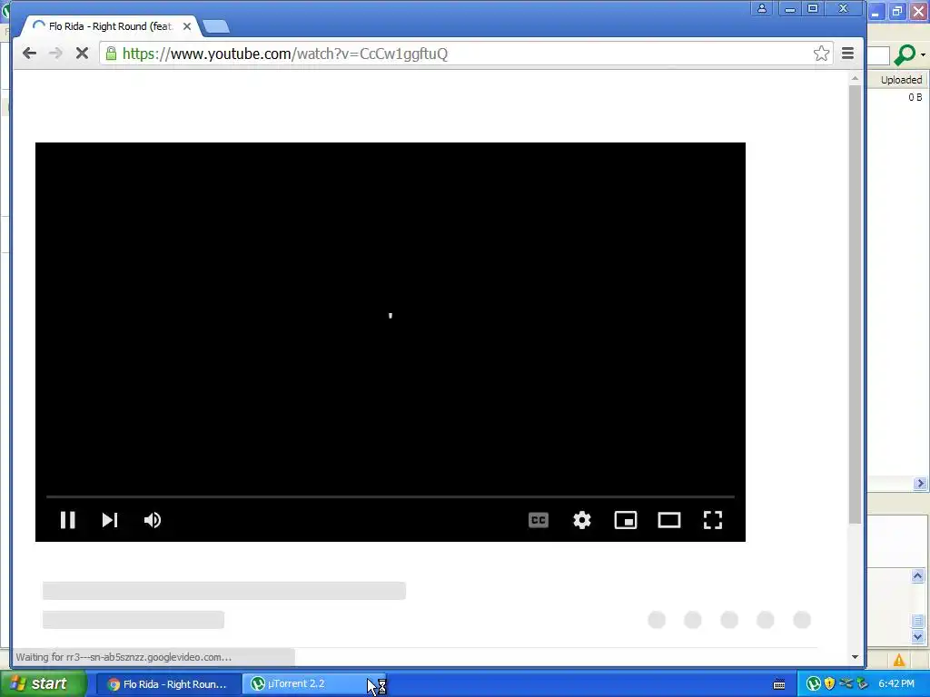
Task: Click the µTorrent search magnifier icon
Action: click(x=905, y=54)
